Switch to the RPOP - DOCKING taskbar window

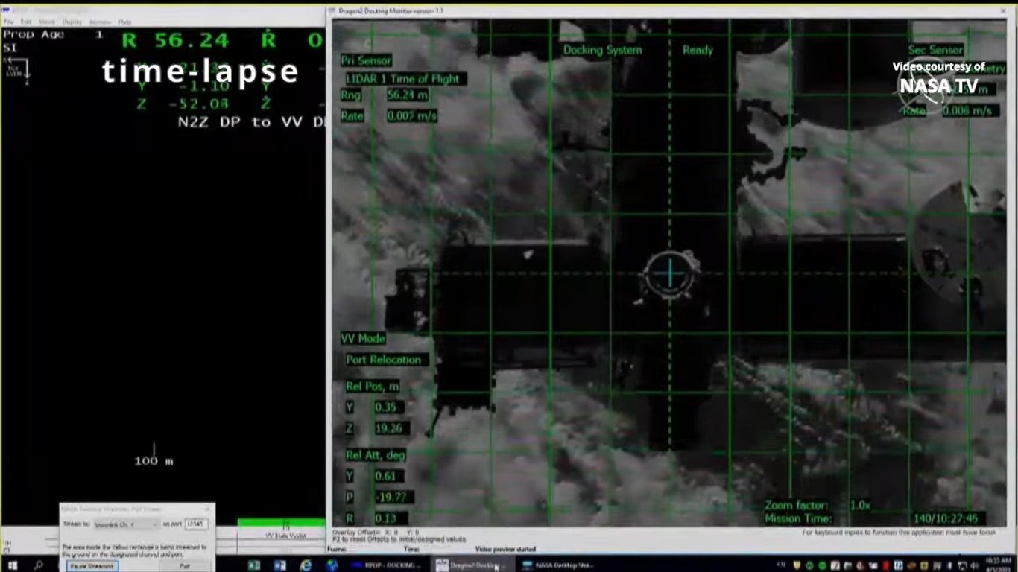(x=388, y=565)
